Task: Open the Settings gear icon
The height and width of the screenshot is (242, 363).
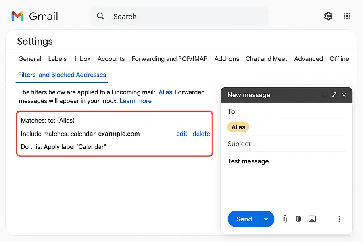Action: 328,16
